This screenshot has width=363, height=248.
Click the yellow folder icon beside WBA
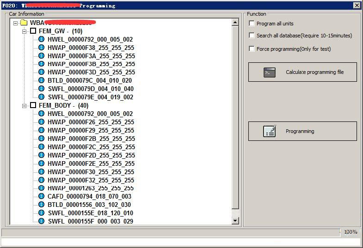pyautogui.click(x=24, y=23)
